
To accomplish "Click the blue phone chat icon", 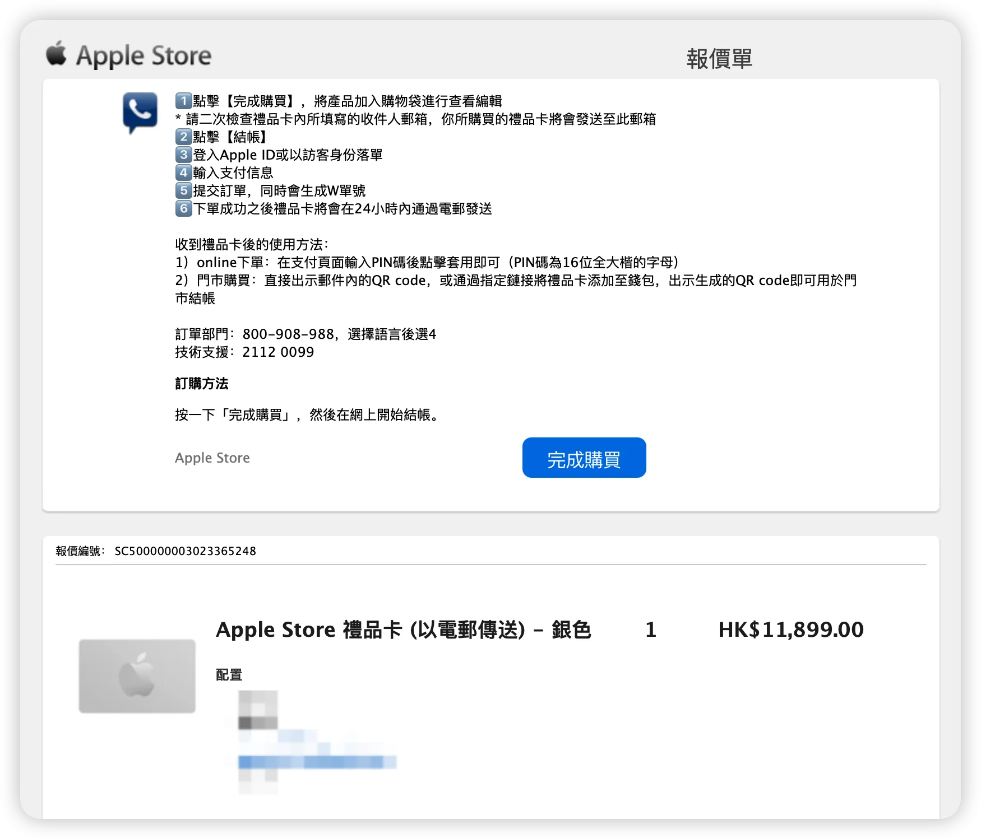I will click(140, 113).
